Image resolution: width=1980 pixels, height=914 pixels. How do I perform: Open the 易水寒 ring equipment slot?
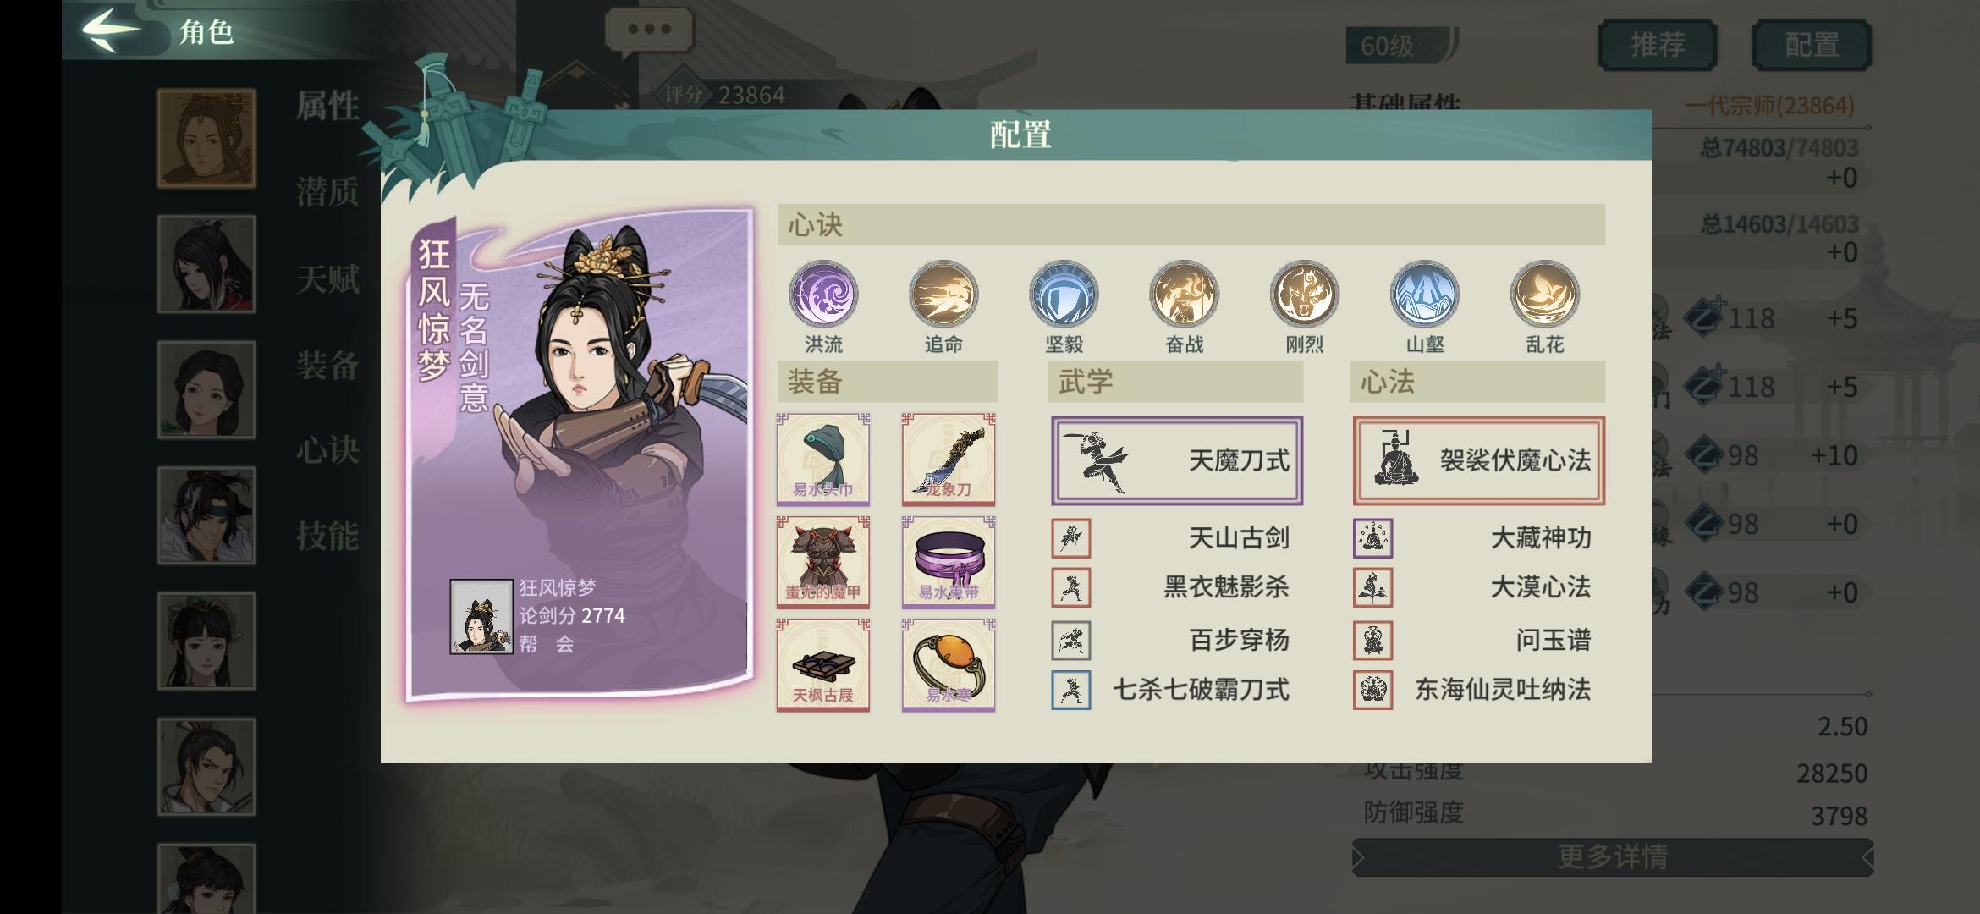949,665
